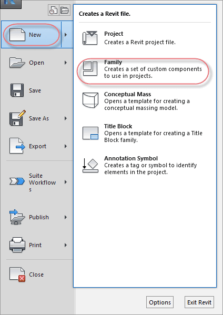Click the Close file icon
Screen dimensions: 223x315
pyautogui.click(x=17, y=275)
